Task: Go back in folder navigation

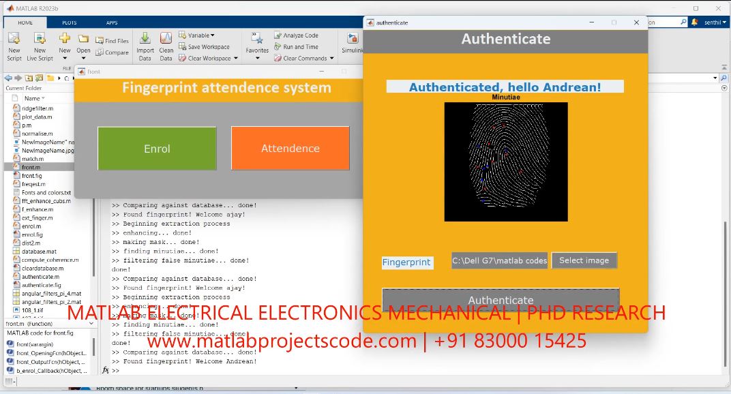Action: coord(9,78)
